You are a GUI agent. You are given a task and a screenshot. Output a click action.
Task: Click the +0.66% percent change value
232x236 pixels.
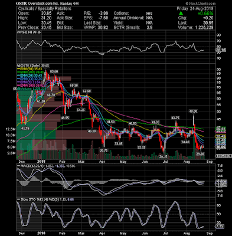[x=205, y=14]
